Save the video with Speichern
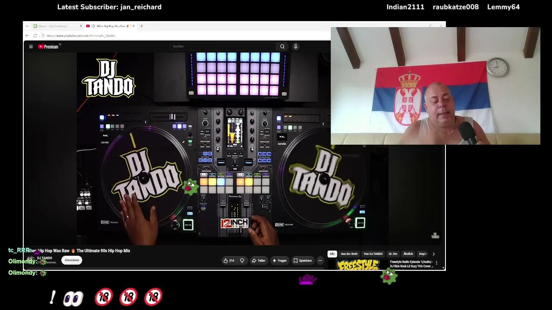552x310 pixels. tap(303, 260)
